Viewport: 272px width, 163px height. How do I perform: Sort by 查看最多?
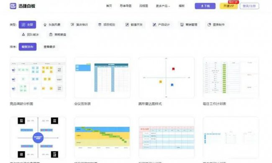[x=49, y=47]
